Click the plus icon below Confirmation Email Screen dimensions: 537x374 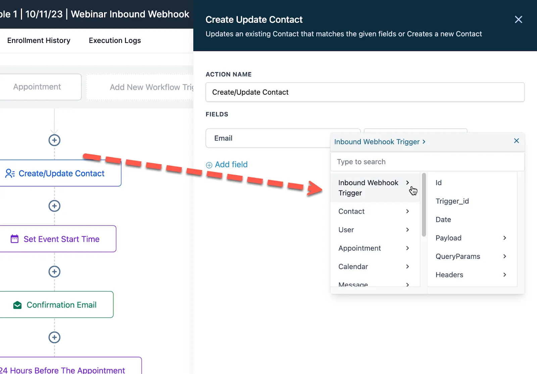click(x=54, y=337)
